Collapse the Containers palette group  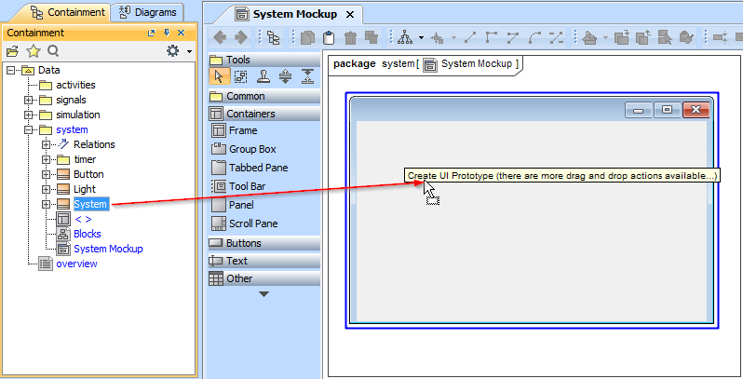264,114
